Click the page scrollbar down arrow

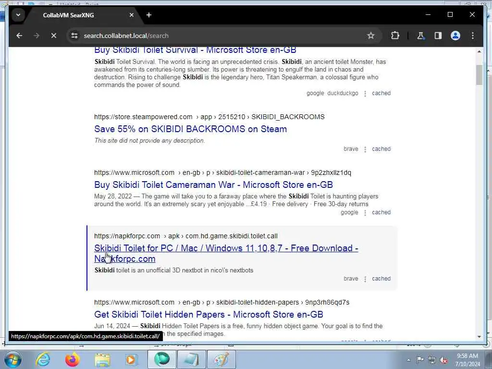479,337
